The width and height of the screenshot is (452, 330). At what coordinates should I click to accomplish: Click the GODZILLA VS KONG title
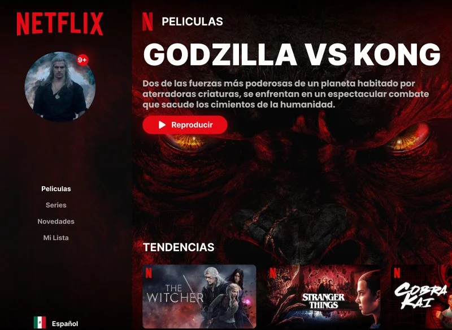(x=292, y=54)
